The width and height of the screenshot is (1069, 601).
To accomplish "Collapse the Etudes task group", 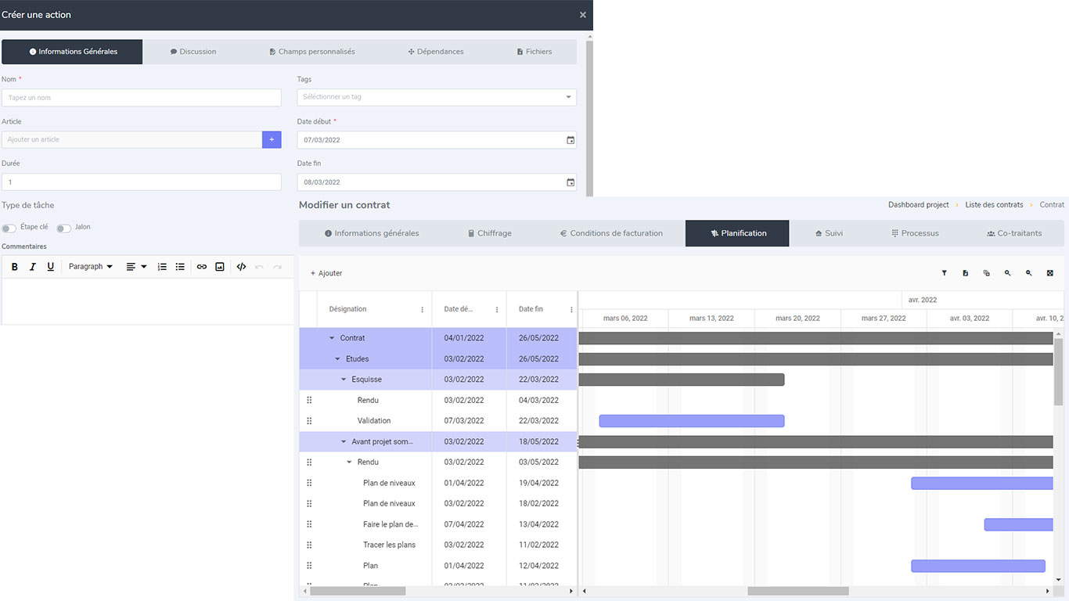I will [338, 359].
